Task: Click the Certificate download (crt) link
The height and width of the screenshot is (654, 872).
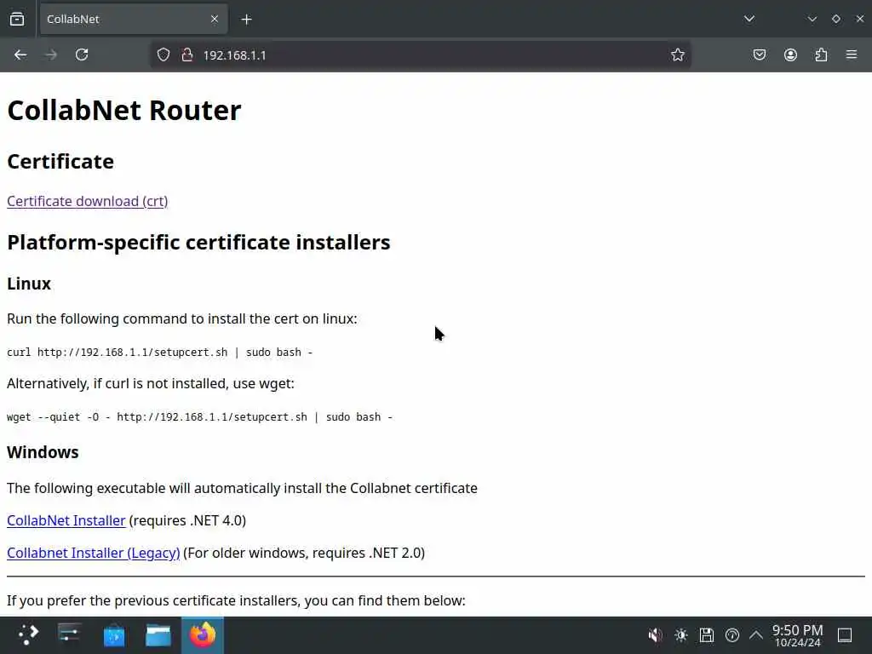Action: (88, 201)
